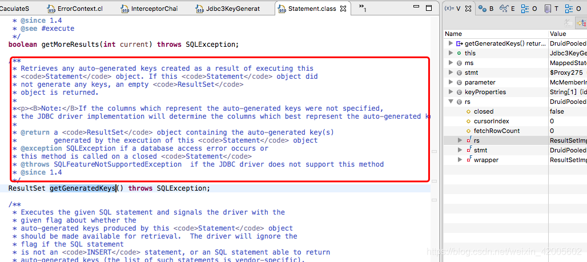This screenshot has width=587, height=262.
Task: Click the MappedState value of ms
Action: coord(568,63)
